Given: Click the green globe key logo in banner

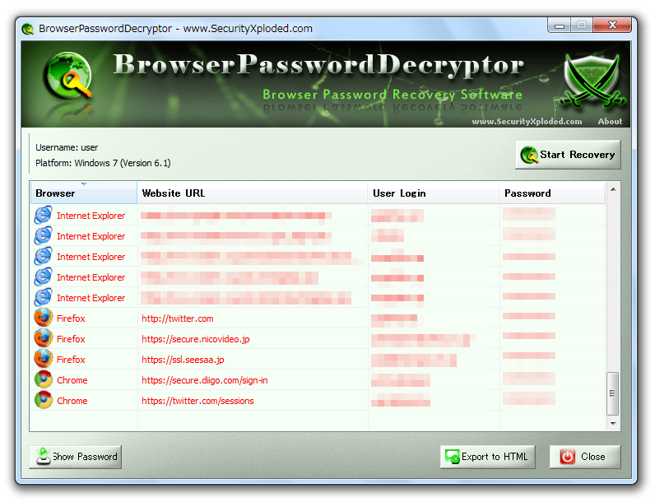Looking at the screenshot, I should tap(69, 77).
